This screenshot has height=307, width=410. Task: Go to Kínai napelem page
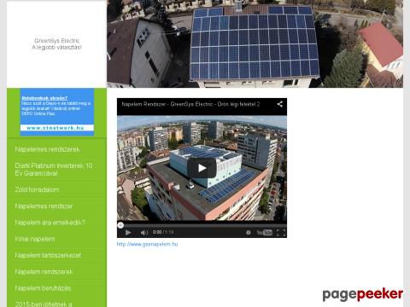[x=35, y=239]
